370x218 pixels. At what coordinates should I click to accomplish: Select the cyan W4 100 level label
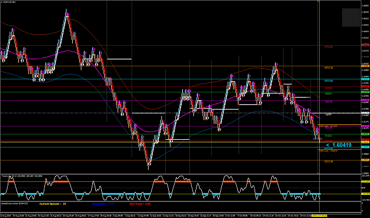[x=329, y=81]
